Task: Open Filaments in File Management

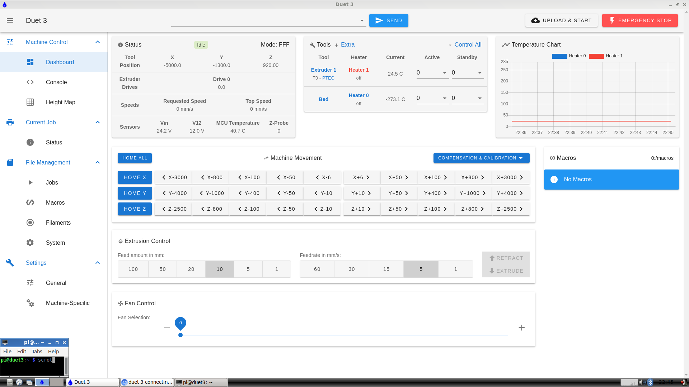Action: tap(54, 223)
